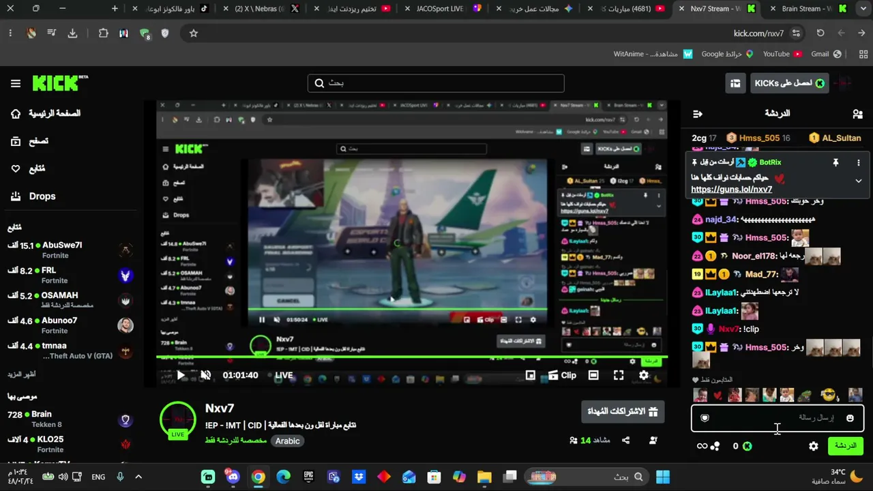Image resolution: width=873 pixels, height=491 pixels.
Task: Open the Browse section icon in the sidebar
Action: pyautogui.click(x=16, y=141)
